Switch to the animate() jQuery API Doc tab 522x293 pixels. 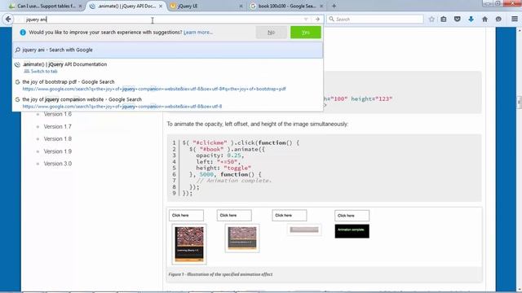pos(126,6)
